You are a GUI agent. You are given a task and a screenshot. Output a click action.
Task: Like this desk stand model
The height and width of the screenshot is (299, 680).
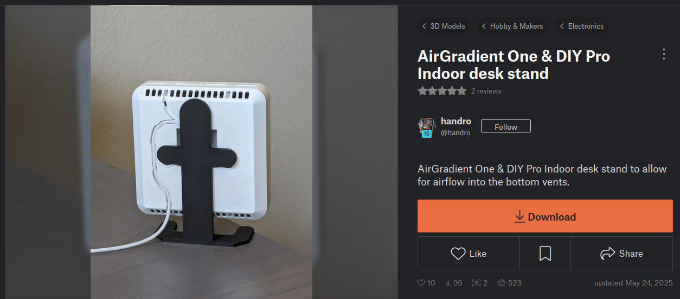point(469,253)
